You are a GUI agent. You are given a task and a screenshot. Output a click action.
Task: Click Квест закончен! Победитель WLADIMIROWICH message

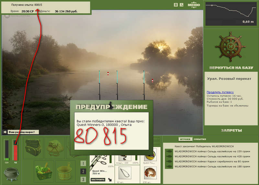[x=204, y=146]
